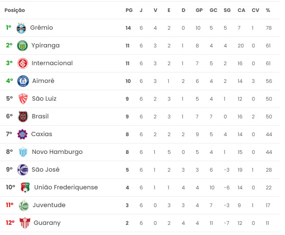
Task: Click the Guarany club crest icon
Action: pos(25,223)
